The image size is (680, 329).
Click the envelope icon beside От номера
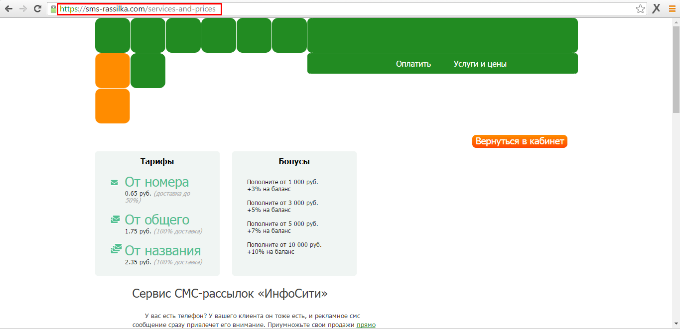pyautogui.click(x=115, y=182)
